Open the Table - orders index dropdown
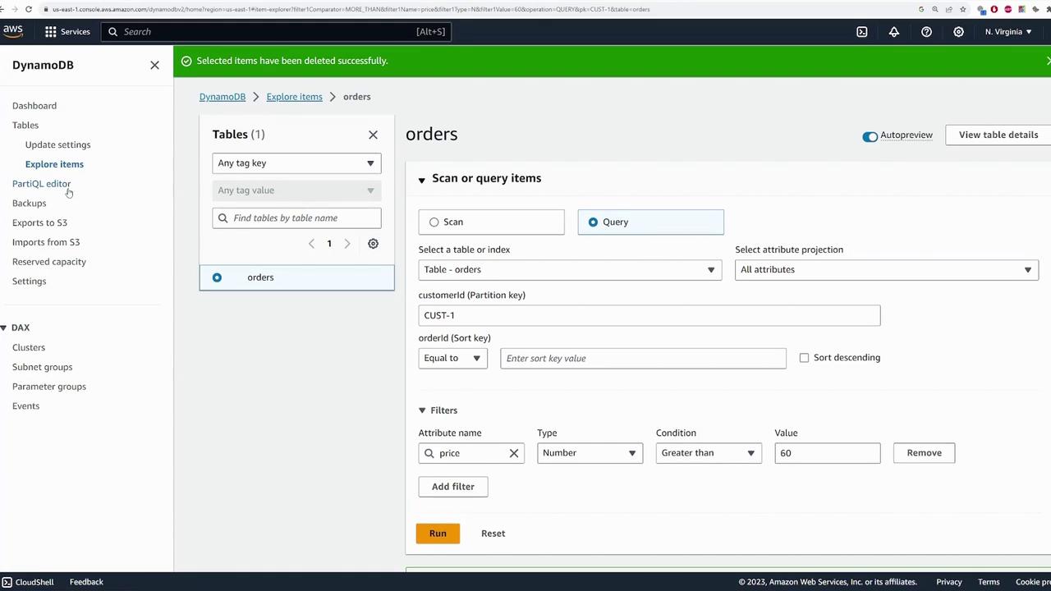 570,270
